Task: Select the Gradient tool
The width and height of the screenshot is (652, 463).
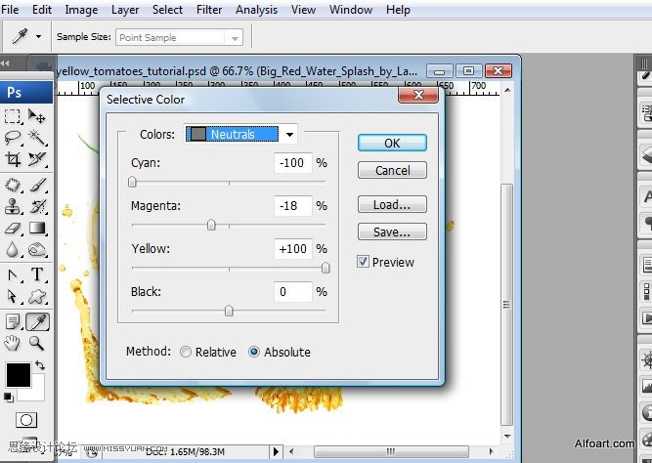Action: click(x=36, y=228)
